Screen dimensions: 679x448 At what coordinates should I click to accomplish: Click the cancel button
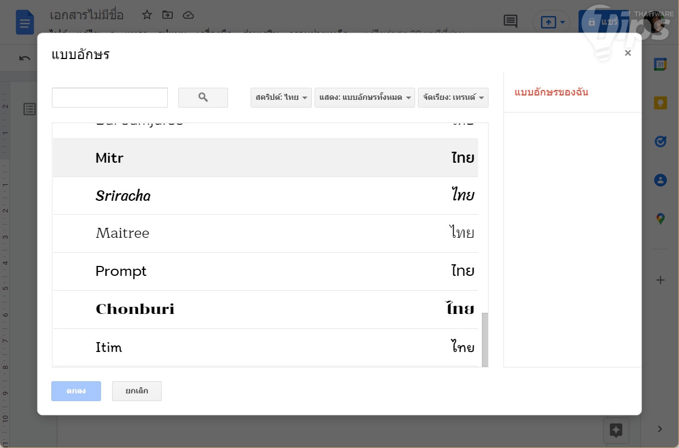click(137, 391)
